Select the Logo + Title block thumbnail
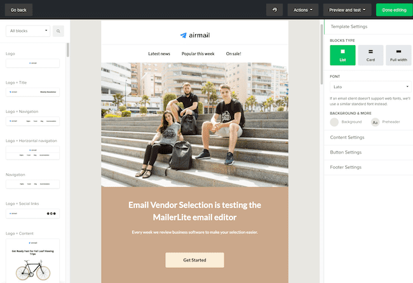 click(32, 92)
